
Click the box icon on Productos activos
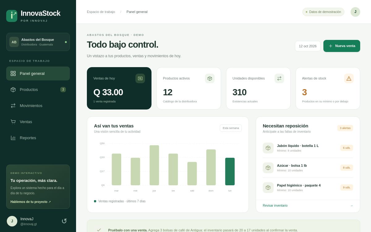pos(210,78)
